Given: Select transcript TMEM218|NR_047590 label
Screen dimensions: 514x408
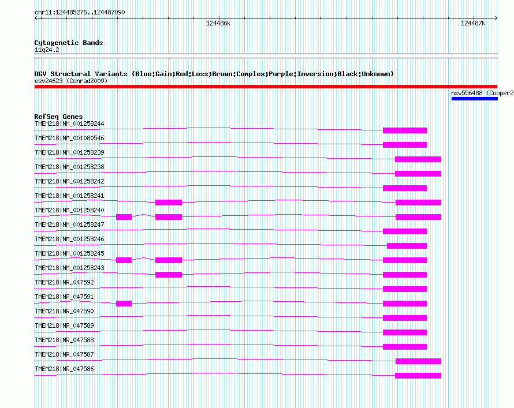Looking at the screenshot, I should pyautogui.click(x=64, y=311).
